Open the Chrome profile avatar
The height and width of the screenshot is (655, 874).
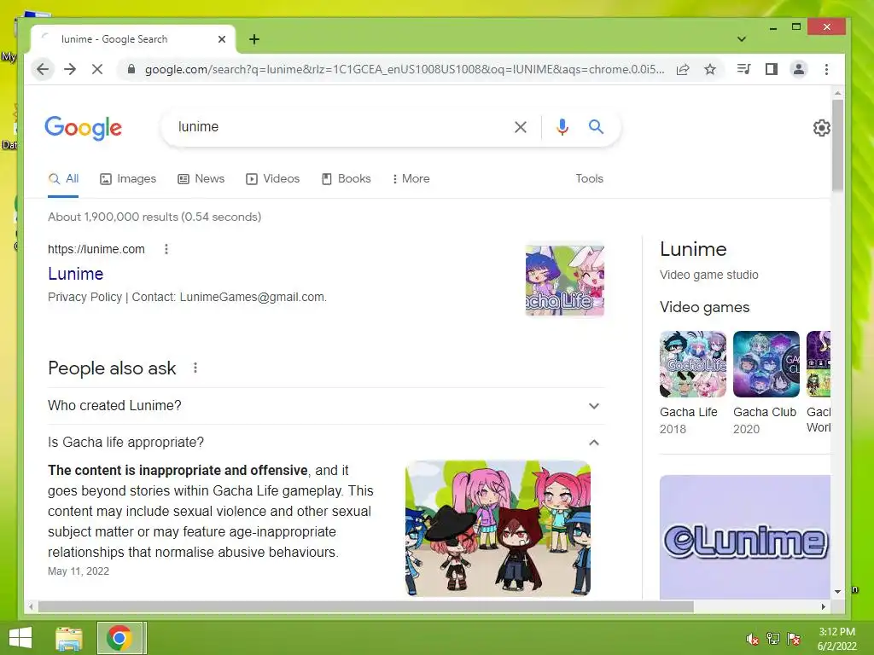[799, 69]
